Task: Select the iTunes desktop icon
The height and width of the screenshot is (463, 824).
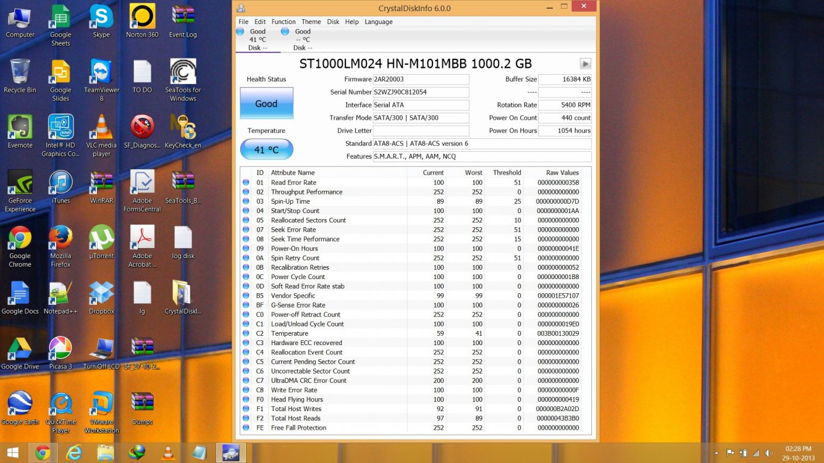Action: (x=61, y=187)
